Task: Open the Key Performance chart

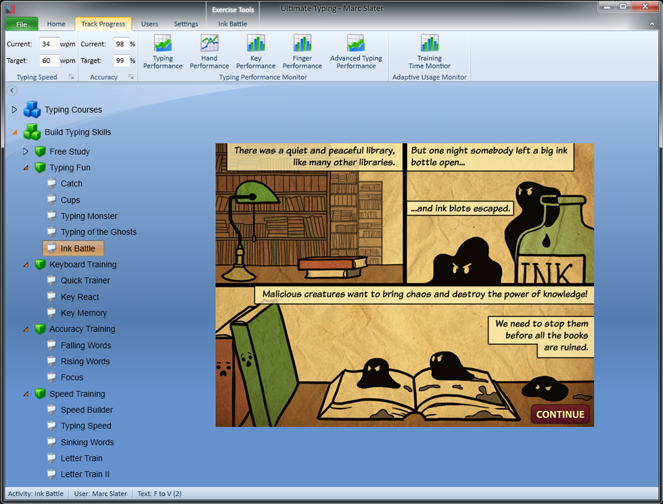Action: [x=256, y=52]
